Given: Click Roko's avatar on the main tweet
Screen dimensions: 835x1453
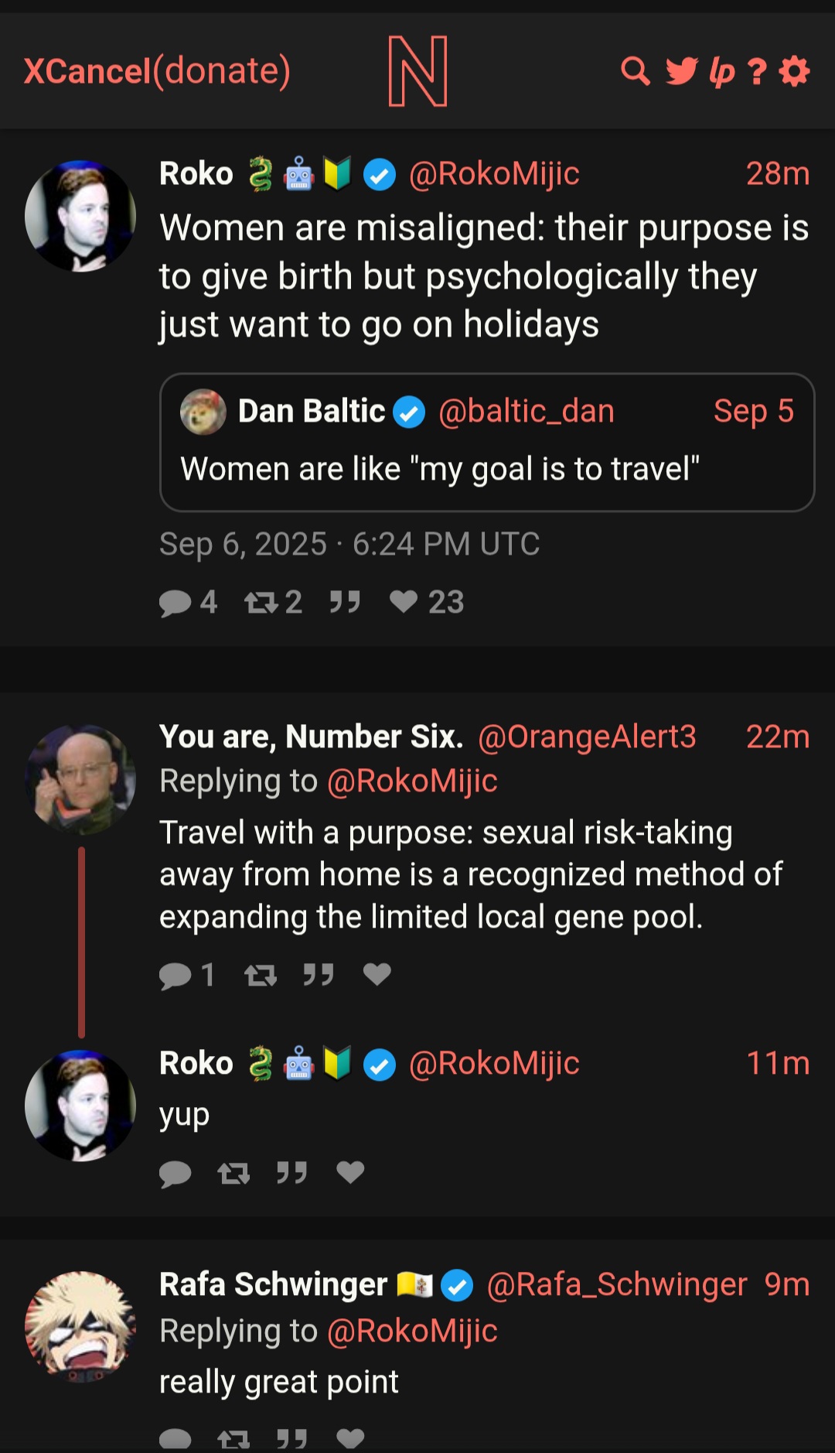Looking at the screenshot, I should click(80, 216).
